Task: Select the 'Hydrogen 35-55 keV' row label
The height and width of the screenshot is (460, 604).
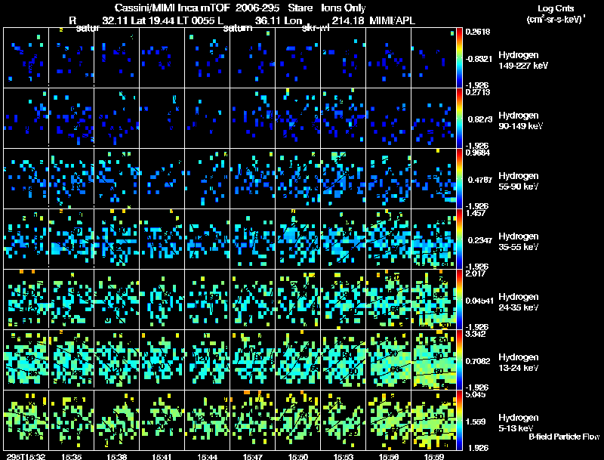Action: pos(519,242)
